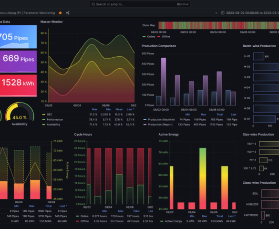The height and width of the screenshot is (229, 279).
Task: Click the red 1528 kWh stat panel
Action: click(x=18, y=85)
